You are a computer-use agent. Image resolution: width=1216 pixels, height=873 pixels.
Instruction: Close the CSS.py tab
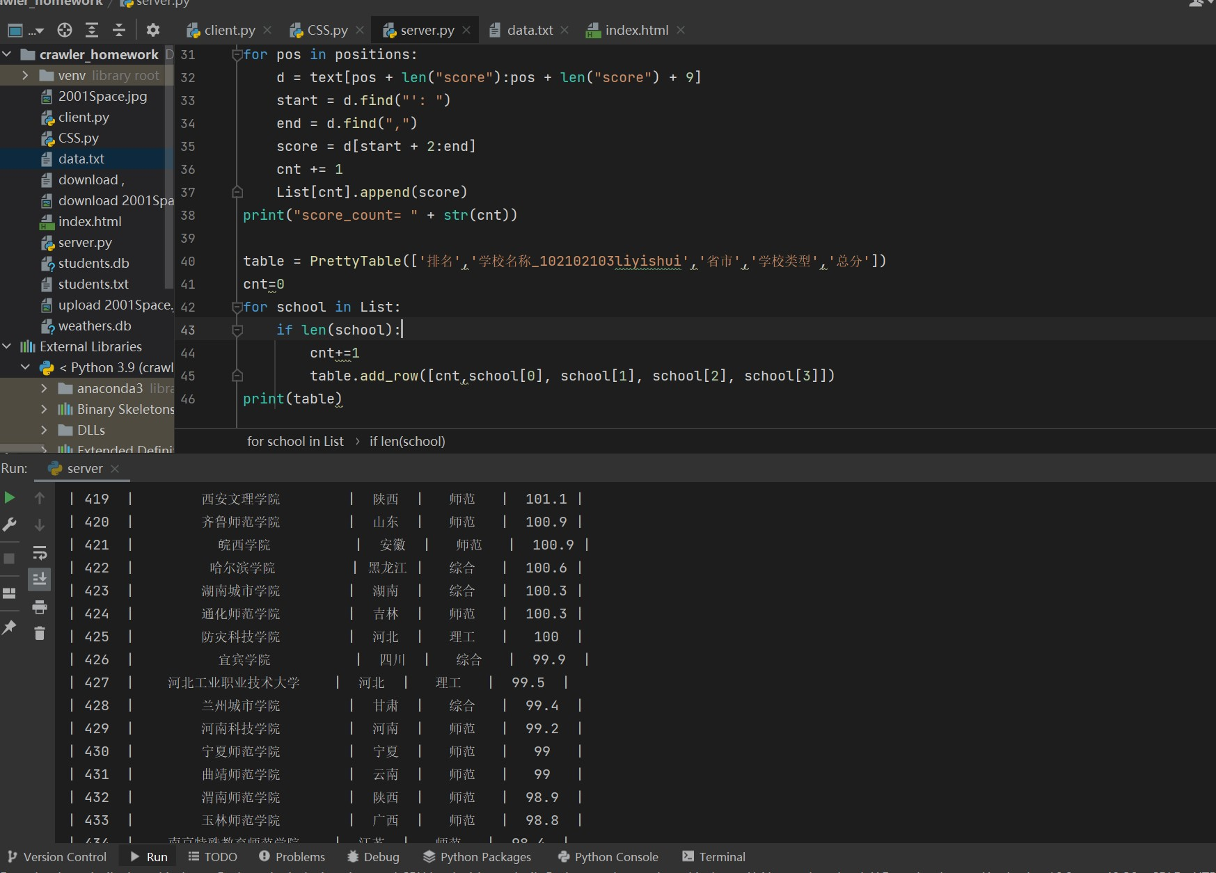360,30
